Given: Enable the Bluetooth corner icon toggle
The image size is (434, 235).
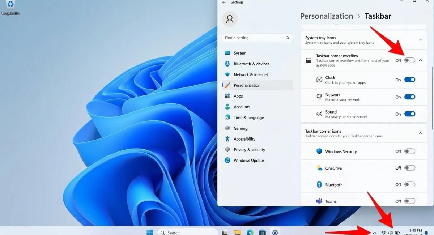Looking at the screenshot, I should point(410,185).
